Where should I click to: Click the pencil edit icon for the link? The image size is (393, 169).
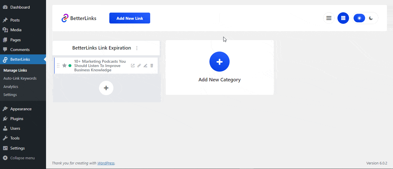(145, 66)
